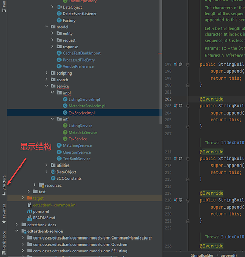Expand the utilities folder
Screen dimensions: 245x257
[46, 165]
